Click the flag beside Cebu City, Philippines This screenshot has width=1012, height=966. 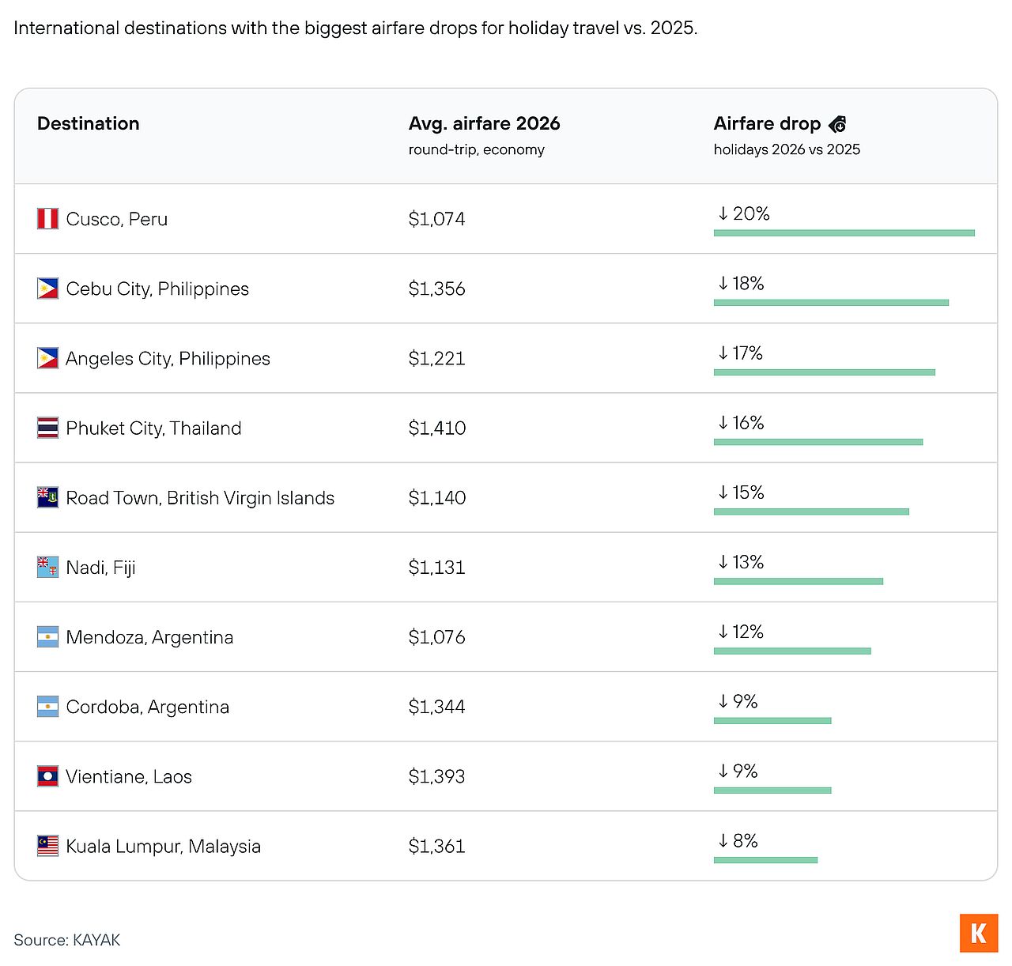coord(47,289)
